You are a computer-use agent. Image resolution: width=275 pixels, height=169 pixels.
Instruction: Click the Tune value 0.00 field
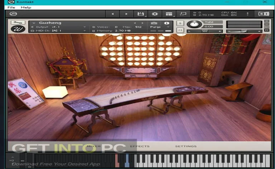pyautogui.click(x=211, y=27)
